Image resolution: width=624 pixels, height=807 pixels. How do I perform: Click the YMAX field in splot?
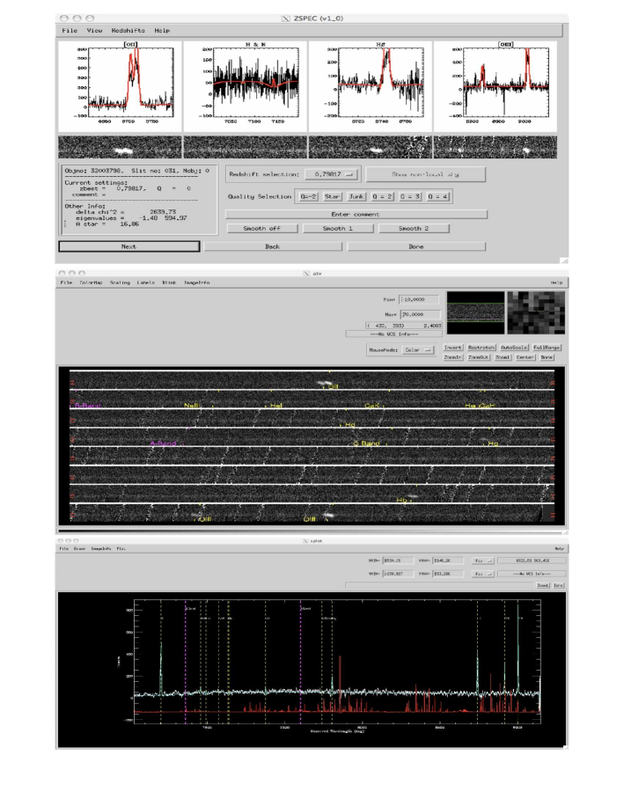pos(447,573)
